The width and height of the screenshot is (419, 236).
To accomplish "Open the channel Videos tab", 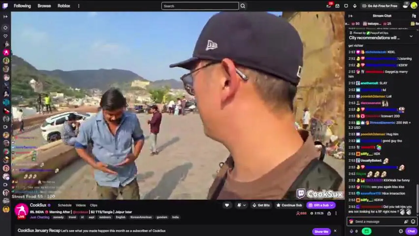I will [x=81, y=205].
